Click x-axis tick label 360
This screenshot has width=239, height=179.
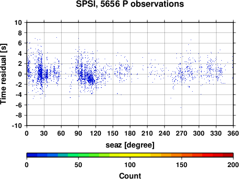pyautogui.click(x=233, y=133)
